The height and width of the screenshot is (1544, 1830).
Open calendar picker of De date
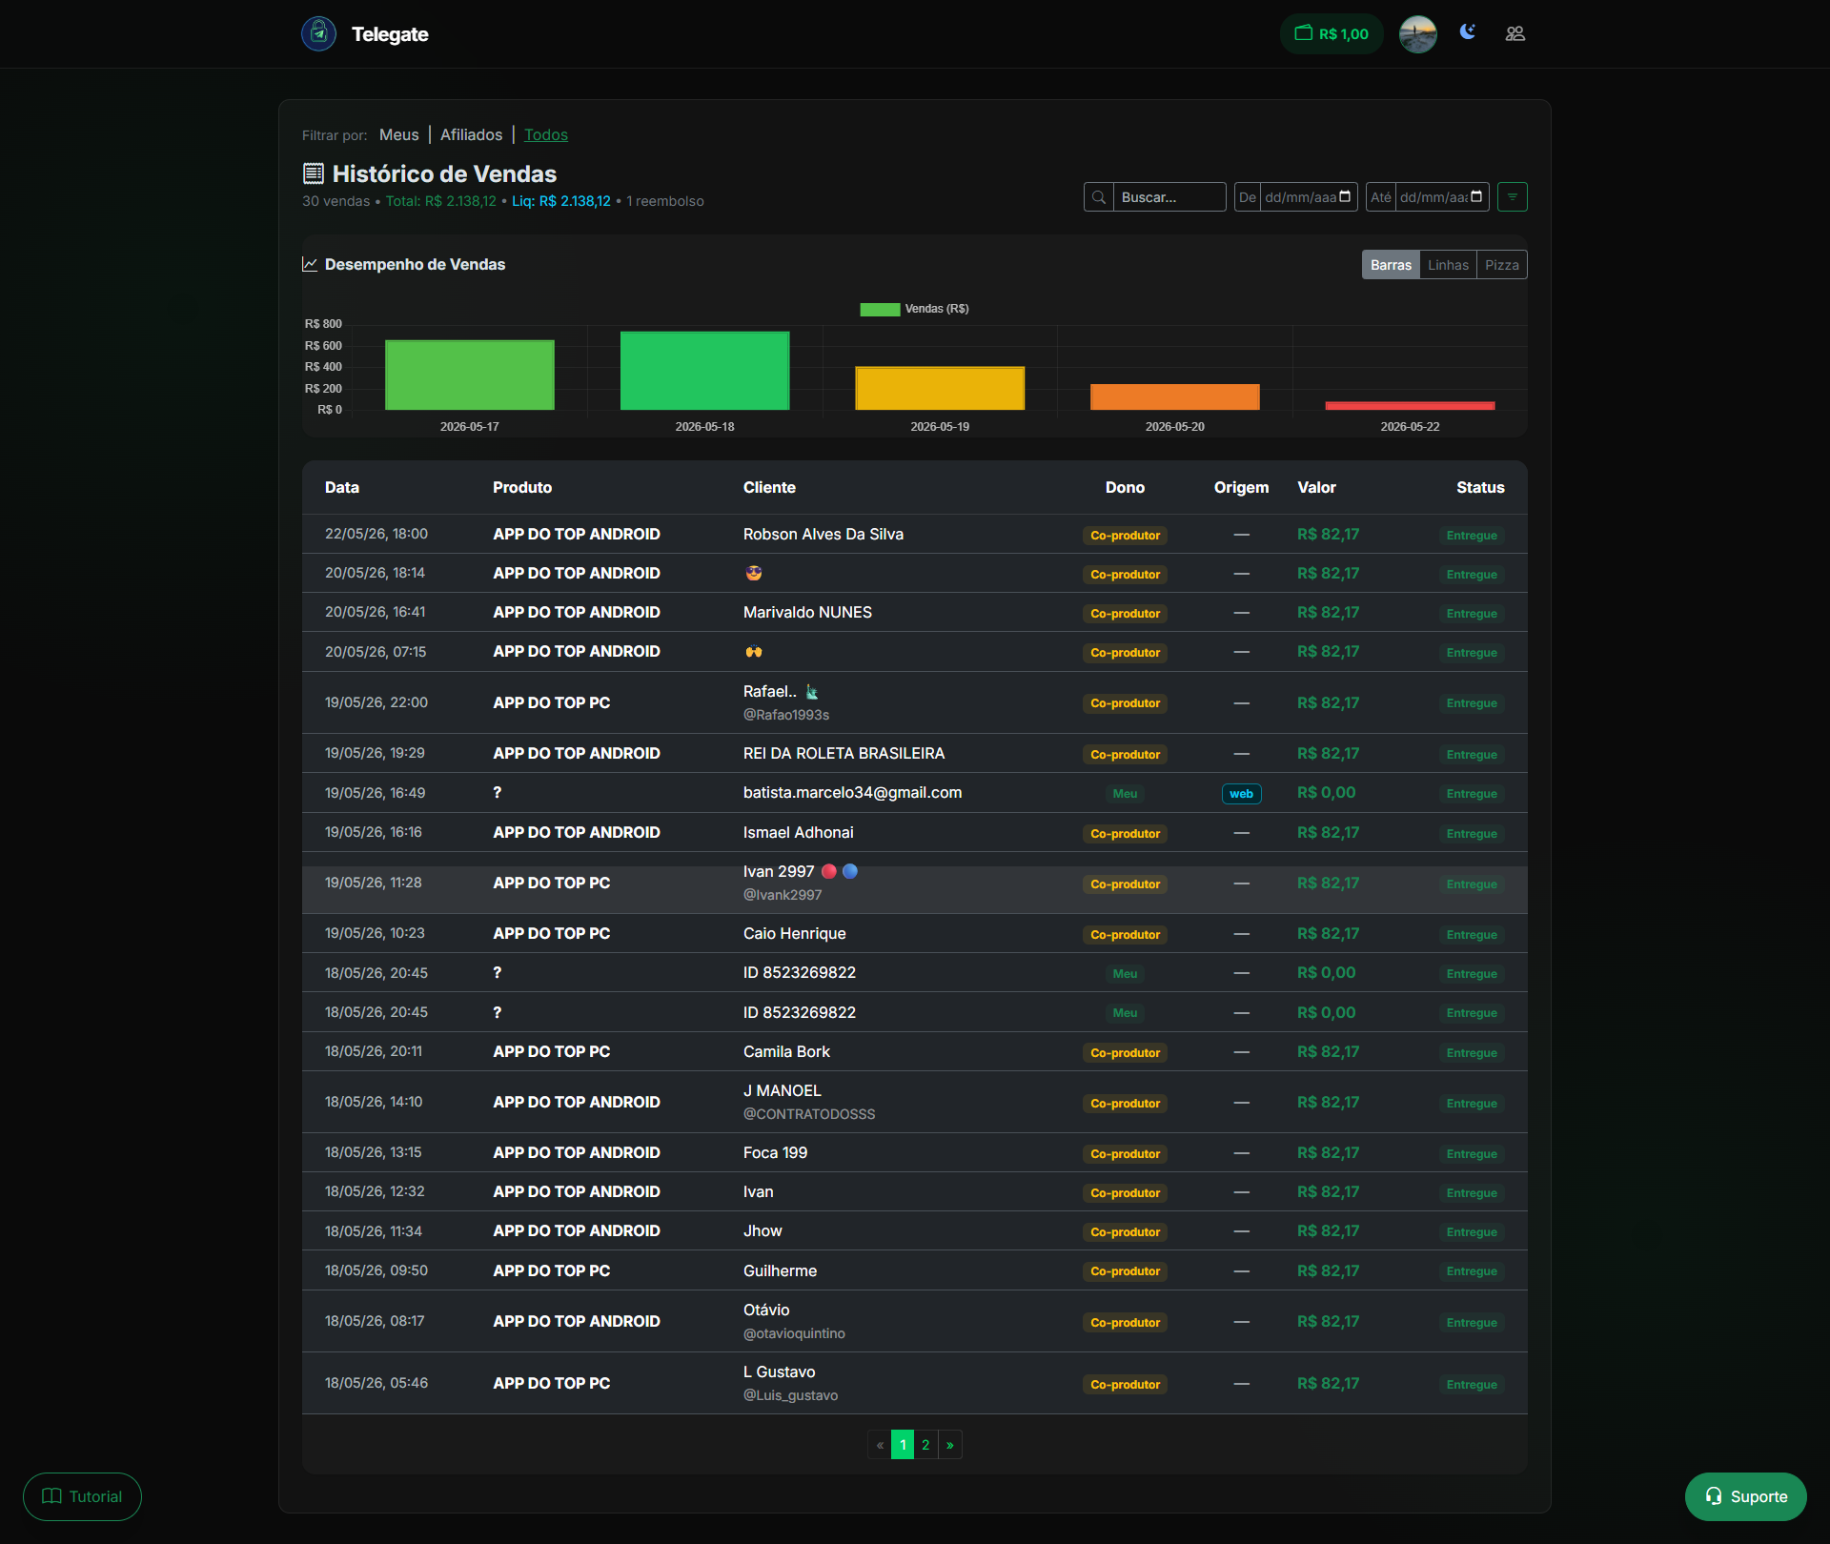(x=1345, y=196)
